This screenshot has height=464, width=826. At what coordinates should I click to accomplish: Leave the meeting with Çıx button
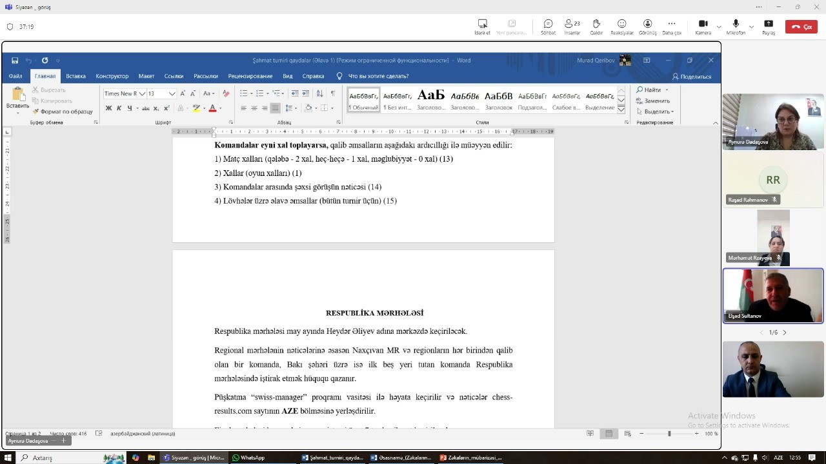801,27
